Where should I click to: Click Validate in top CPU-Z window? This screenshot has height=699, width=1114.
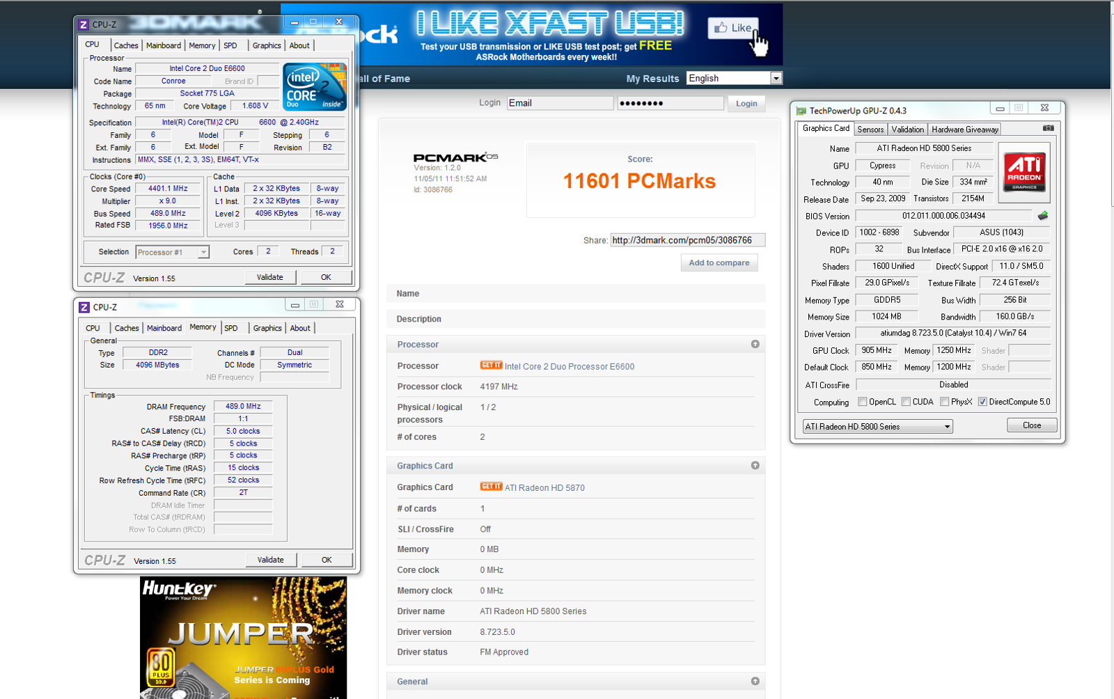pos(270,277)
